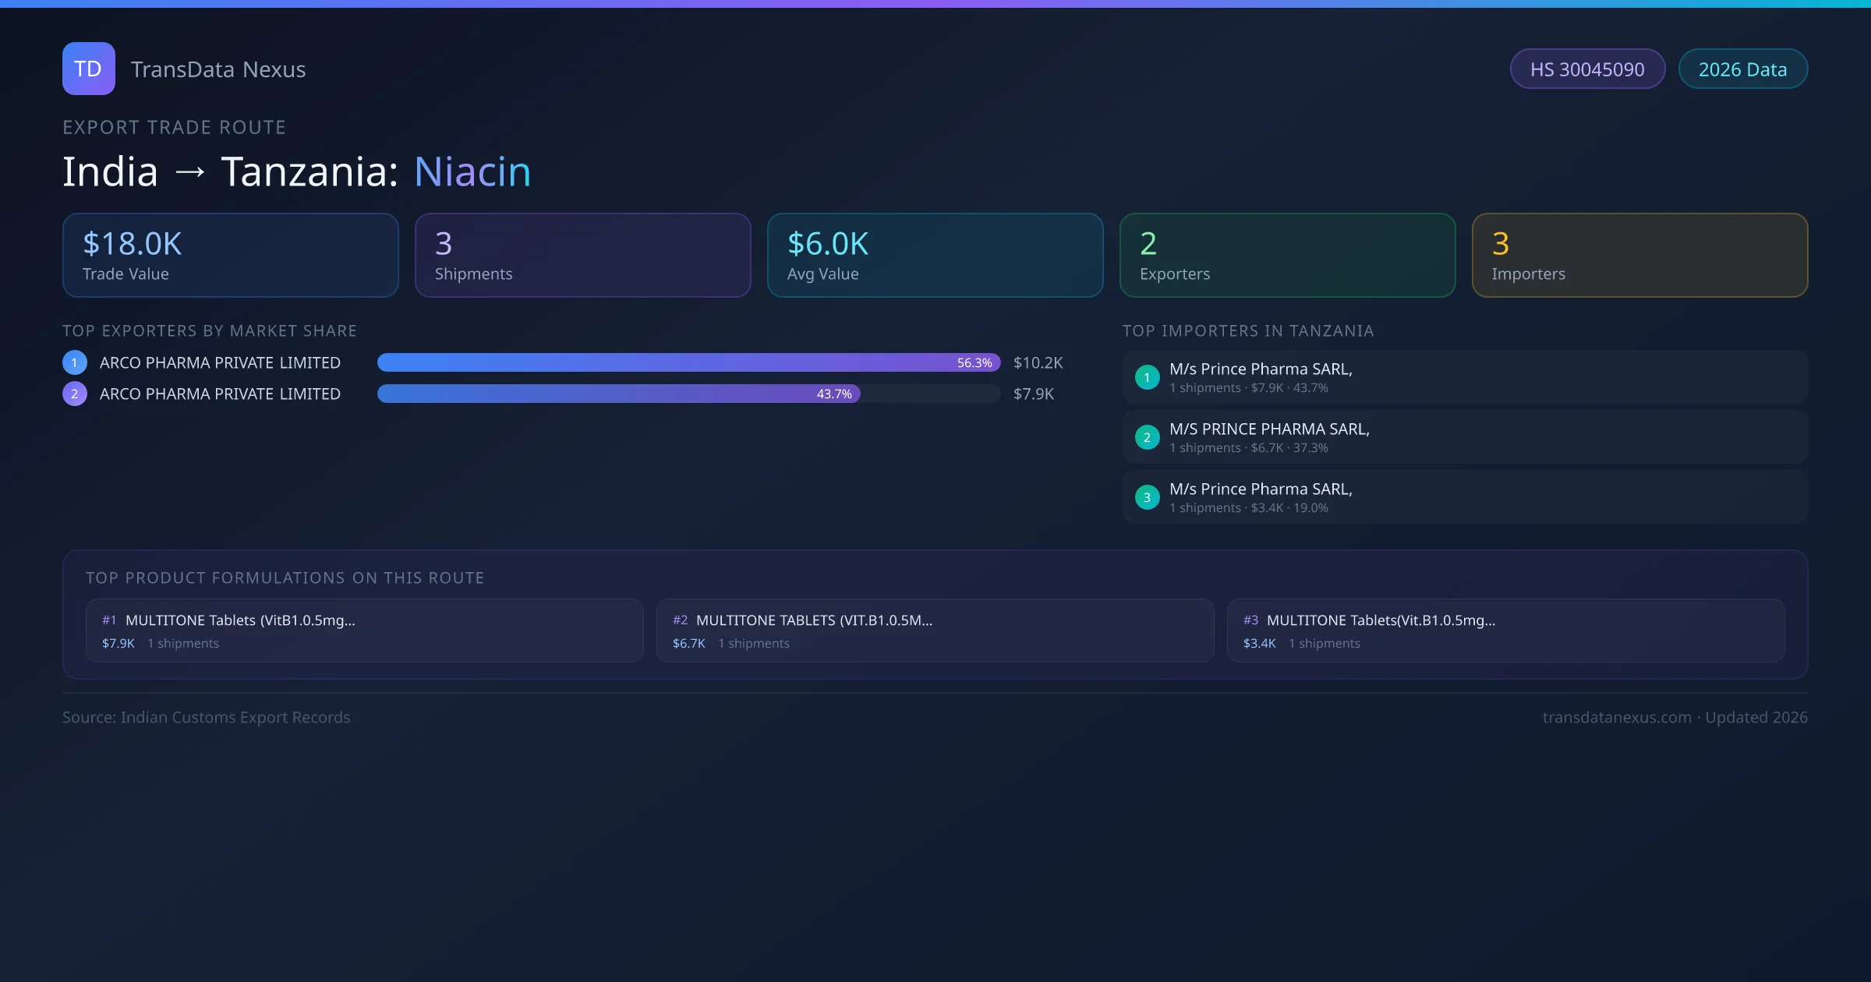Screen dimensions: 1871x982
Task: Click the green rank 2 importer badge
Action: click(x=1147, y=437)
